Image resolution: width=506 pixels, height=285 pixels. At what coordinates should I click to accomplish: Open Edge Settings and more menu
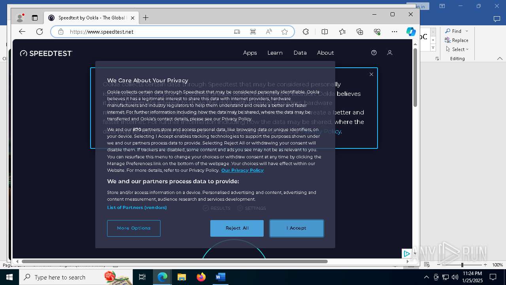pos(395,32)
